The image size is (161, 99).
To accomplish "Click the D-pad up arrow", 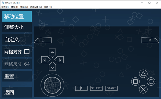I will click(53, 53).
